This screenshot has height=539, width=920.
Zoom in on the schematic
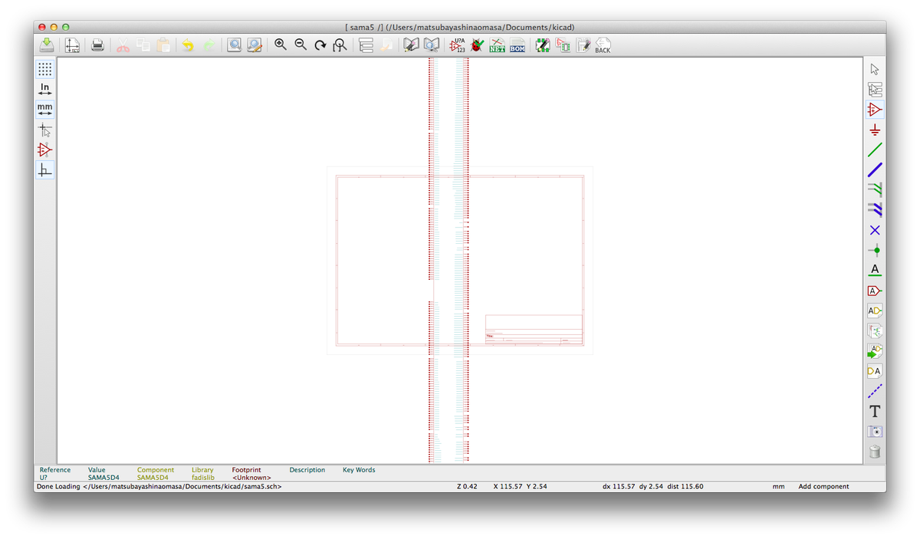[x=281, y=45]
